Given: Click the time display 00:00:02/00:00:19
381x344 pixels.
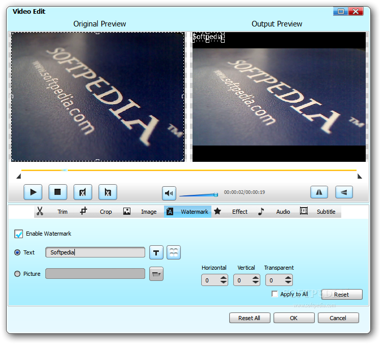Looking at the screenshot, I should point(244,192).
